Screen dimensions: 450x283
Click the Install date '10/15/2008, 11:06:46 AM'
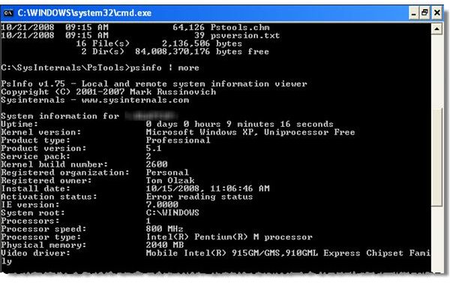(208, 188)
